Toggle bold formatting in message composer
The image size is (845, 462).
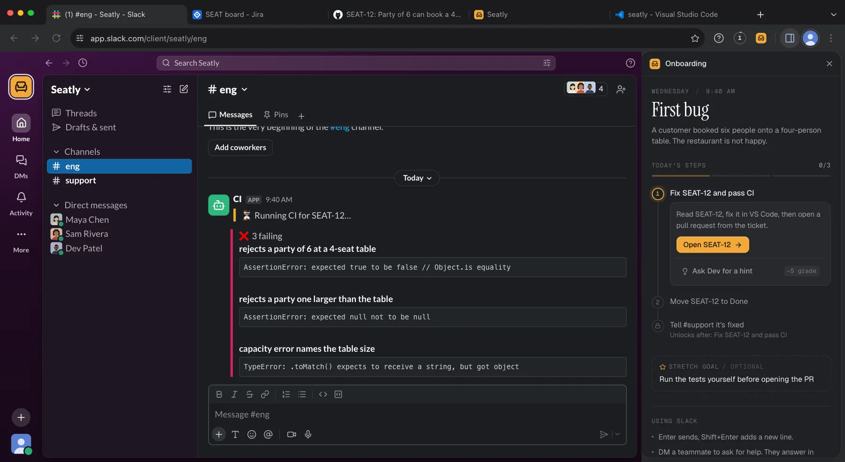pos(219,394)
